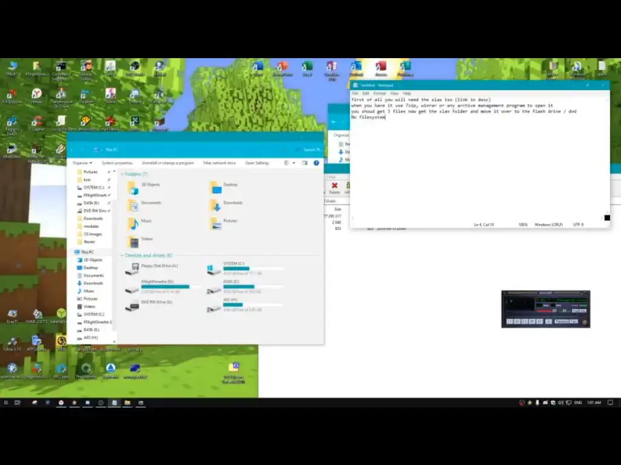The height and width of the screenshot is (465, 621).
Task: Click the Size column header in background window
Action: [337, 209]
